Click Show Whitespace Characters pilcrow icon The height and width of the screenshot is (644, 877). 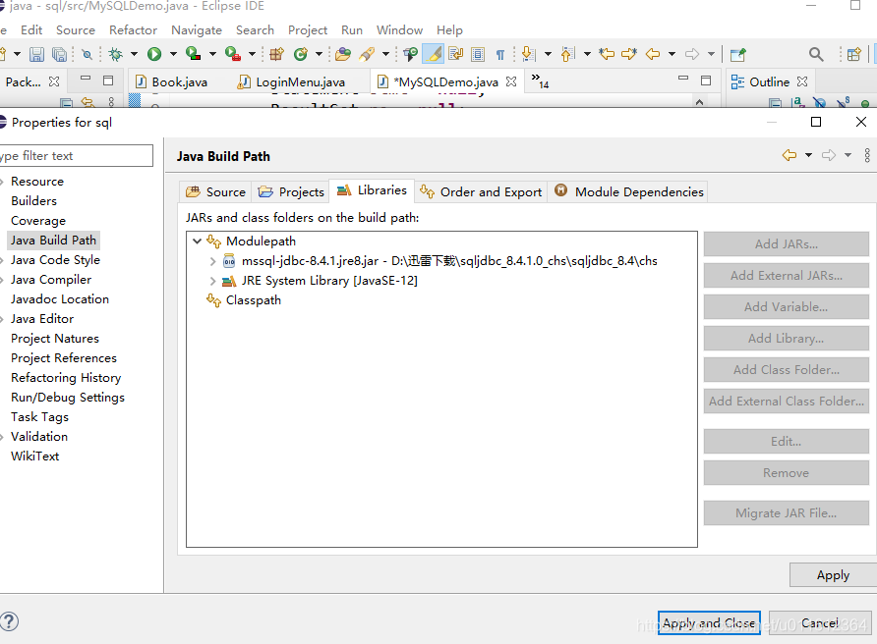(x=500, y=54)
